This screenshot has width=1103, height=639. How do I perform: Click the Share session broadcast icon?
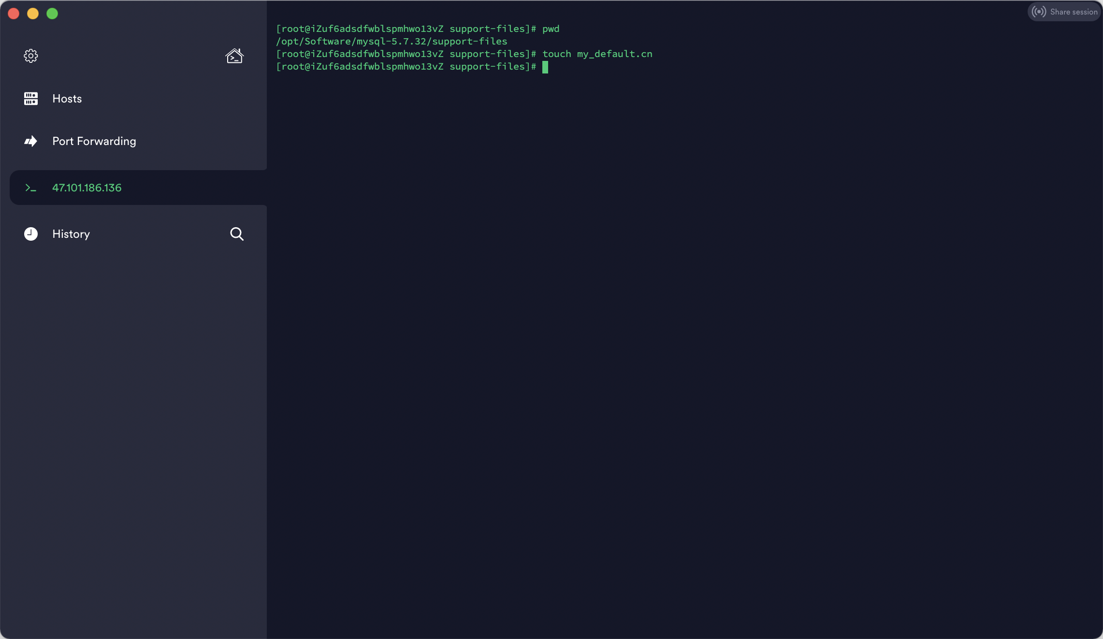click(1038, 12)
